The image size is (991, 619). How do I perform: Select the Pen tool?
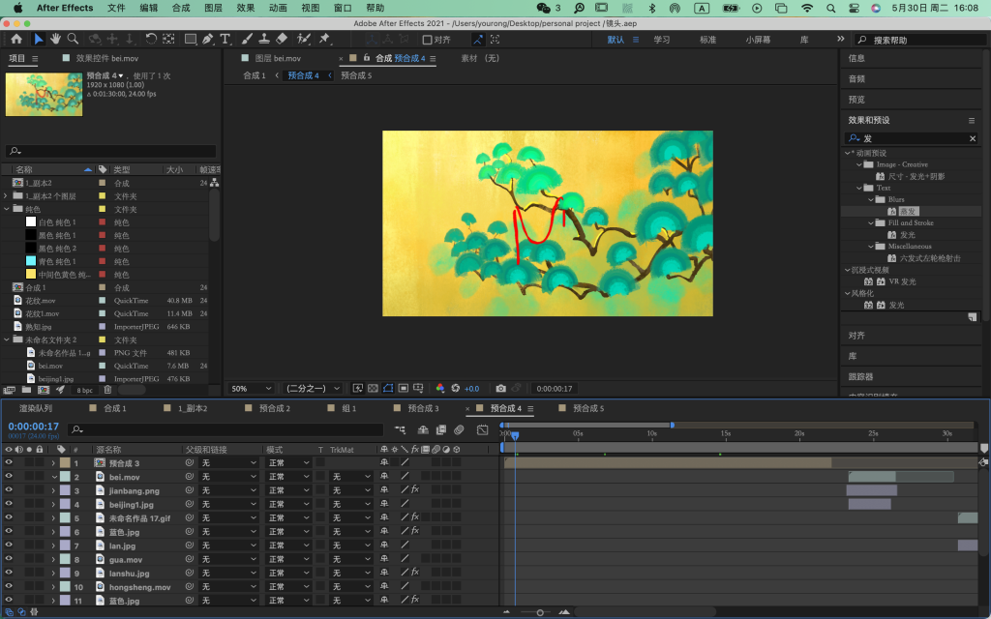pyautogui.click(x=207, y=39)
